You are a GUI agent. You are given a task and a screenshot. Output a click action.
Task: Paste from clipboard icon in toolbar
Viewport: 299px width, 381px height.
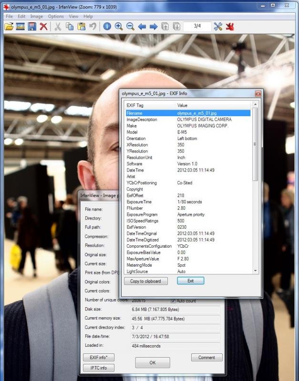click(x=81, y=26)
